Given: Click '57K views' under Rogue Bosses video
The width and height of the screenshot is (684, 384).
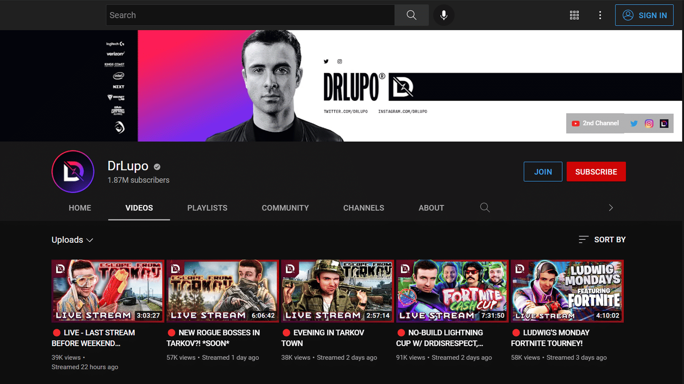Looking at the screenshot, I should tap(181, 357).
